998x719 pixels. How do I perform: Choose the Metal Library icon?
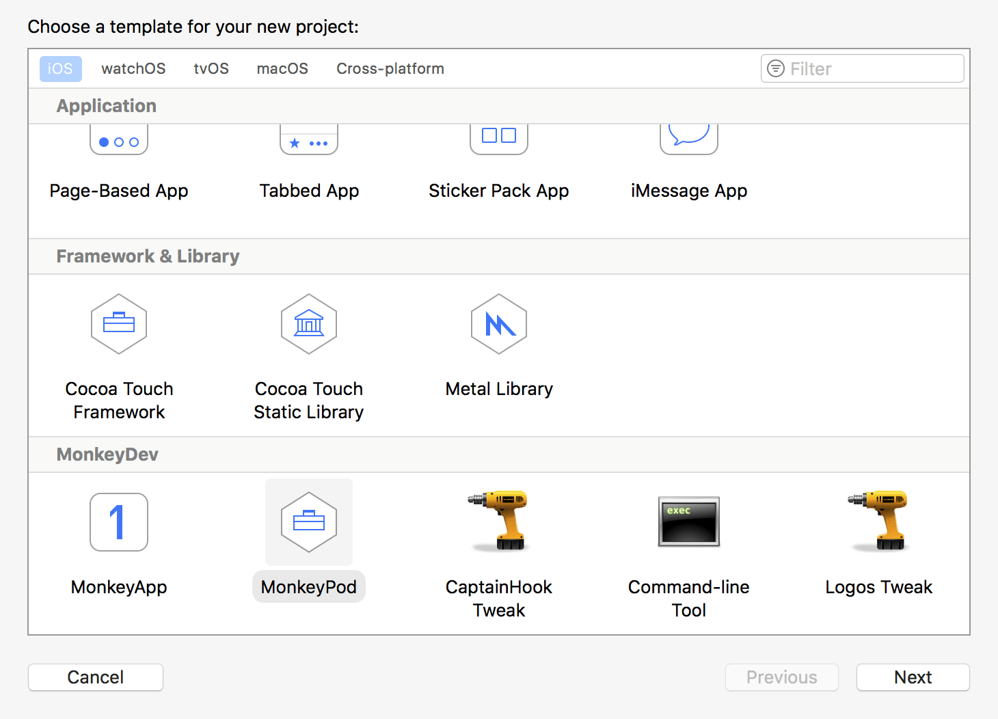[x=499, y=324]
